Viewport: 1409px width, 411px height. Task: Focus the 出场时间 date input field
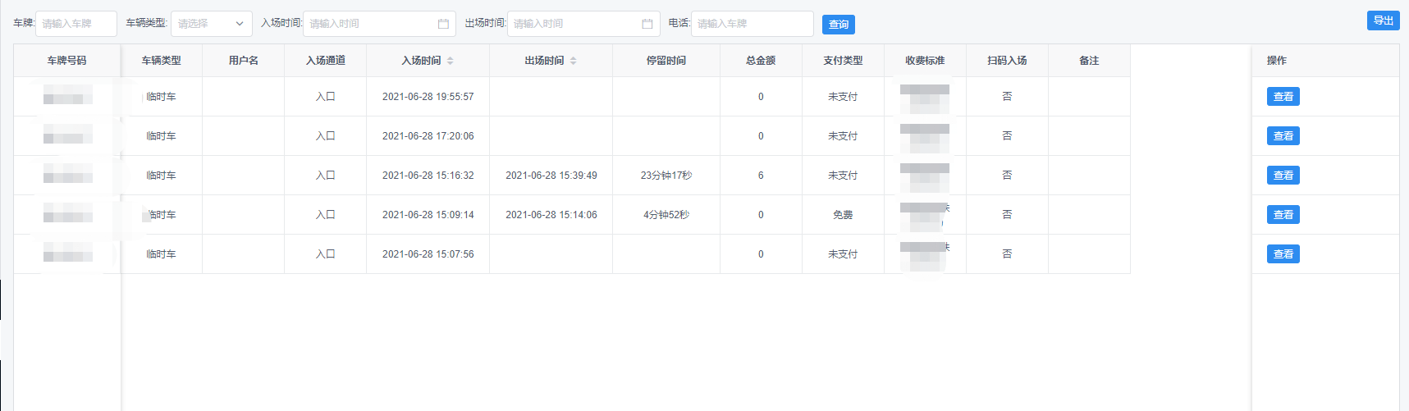(583, 24)
